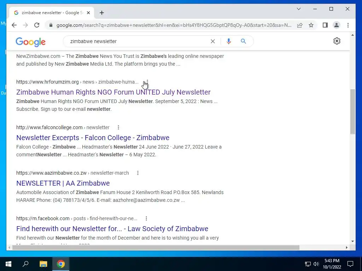362x271 pixels.
Task: Click the Chrome taskbar icon
Action: (61, 264)
